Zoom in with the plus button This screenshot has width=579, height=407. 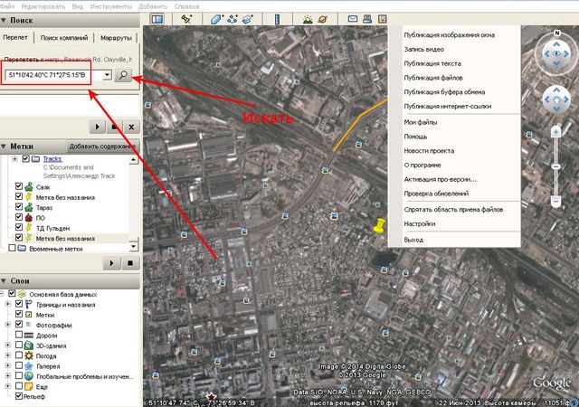pyautogui.click(x=556, y=132)
